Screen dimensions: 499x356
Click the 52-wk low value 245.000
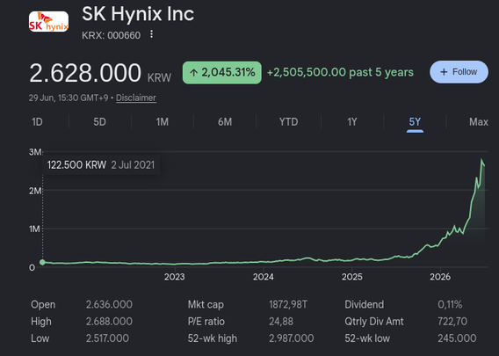pyautogui.click(x=457, y=338)
